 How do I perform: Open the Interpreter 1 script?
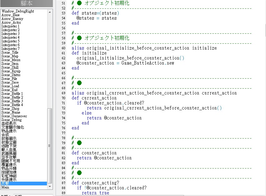(x=10, y=26)
